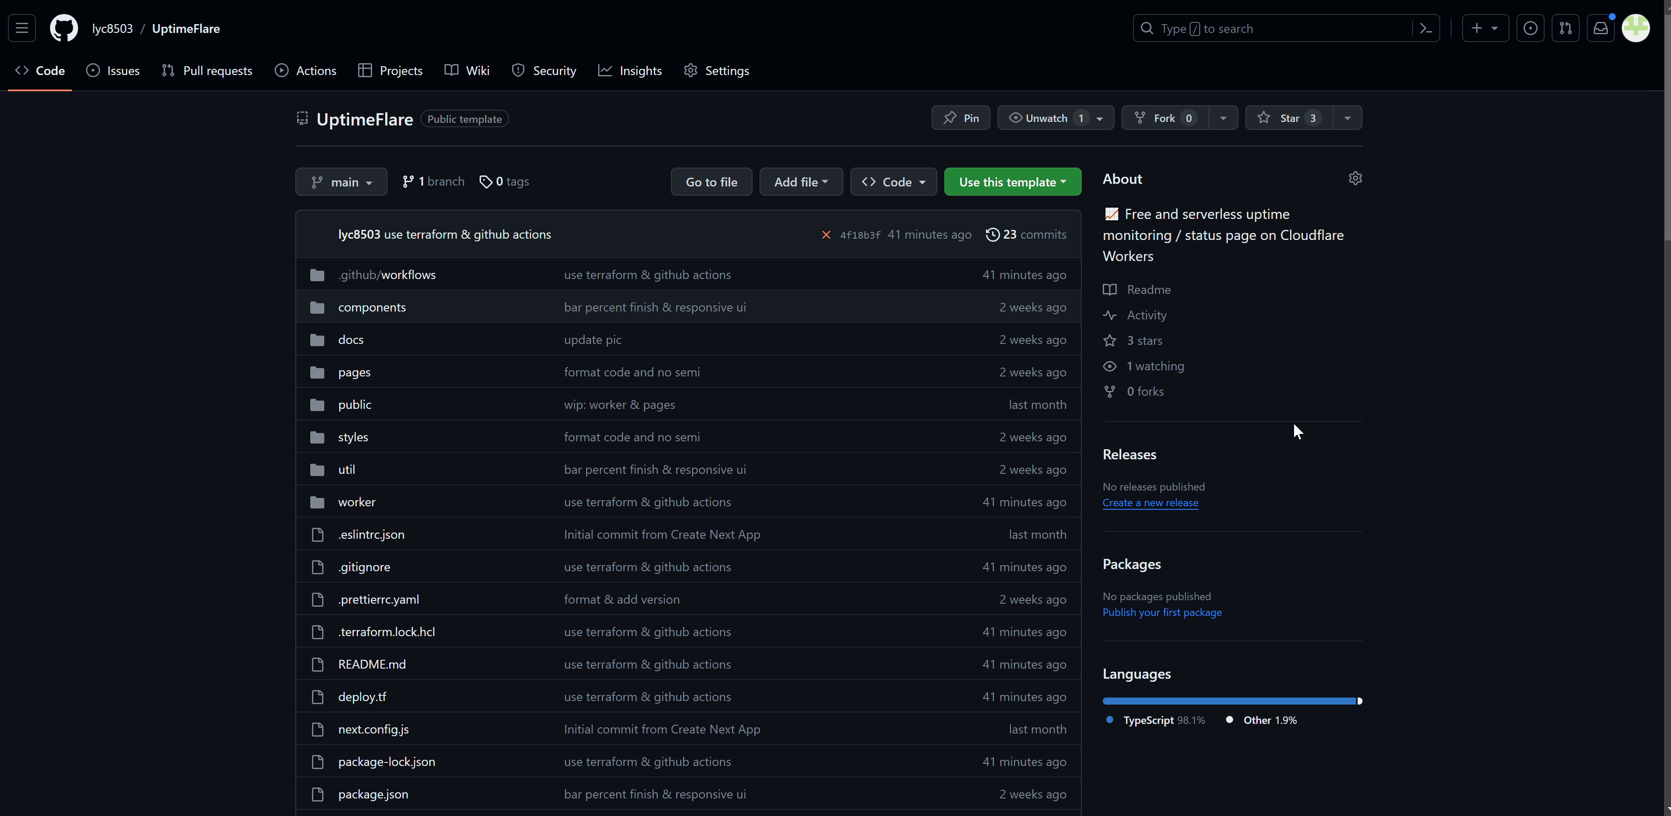Open the pull requests icon in header
The width and height of the screenshot is (1671, 816).
click(1565, 29)
